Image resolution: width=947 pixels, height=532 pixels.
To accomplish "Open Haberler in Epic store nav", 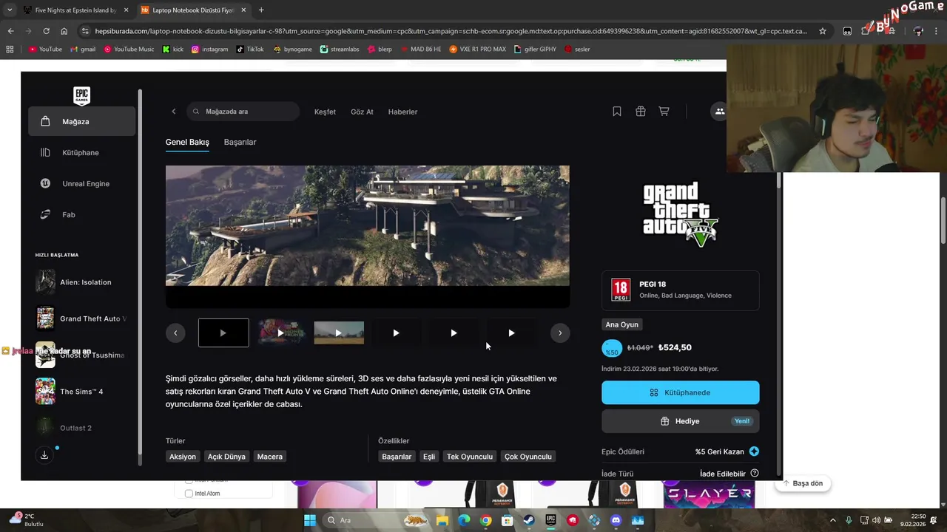I will point(403,112).
